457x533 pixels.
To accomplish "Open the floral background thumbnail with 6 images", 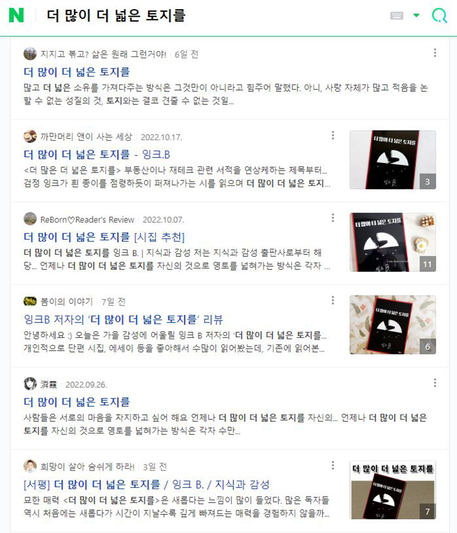I will point(393,325).
